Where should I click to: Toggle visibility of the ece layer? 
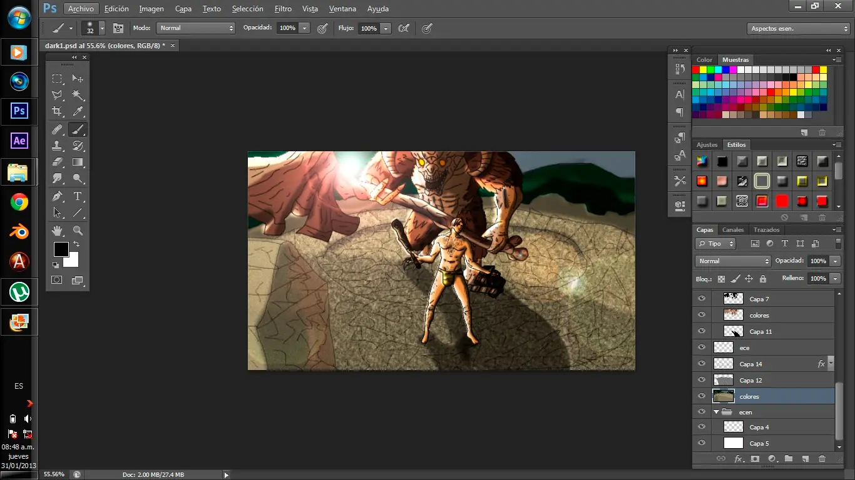pyautogui.click(x=702, y=347)
